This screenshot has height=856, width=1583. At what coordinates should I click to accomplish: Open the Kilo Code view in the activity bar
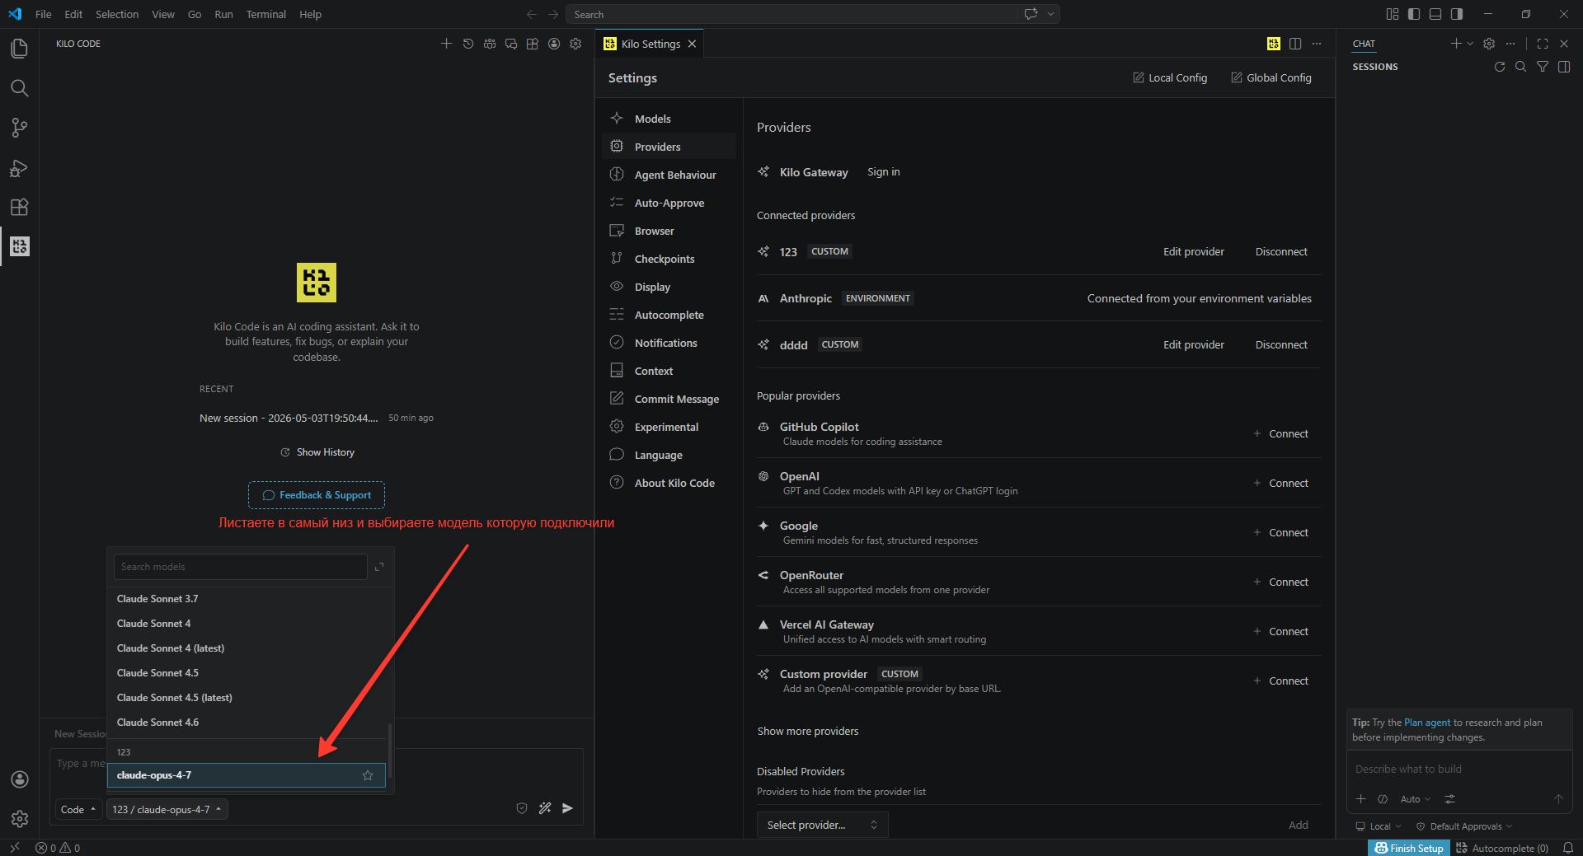[x=19, y=246]
